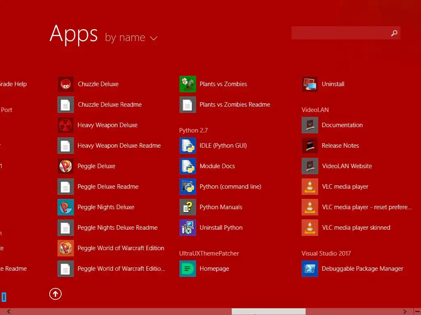This screenshot has height=315, width=421.
Task: Click the 'VLC media player skinned' label
Action: 356,228
